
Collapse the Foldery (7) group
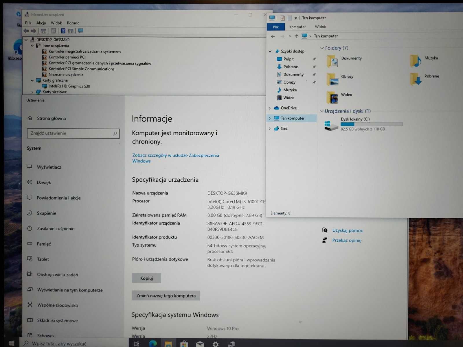322,48
